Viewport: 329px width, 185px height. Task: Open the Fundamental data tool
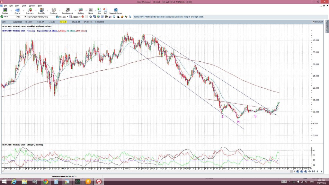pyautogui.click(x=67, y=11)
